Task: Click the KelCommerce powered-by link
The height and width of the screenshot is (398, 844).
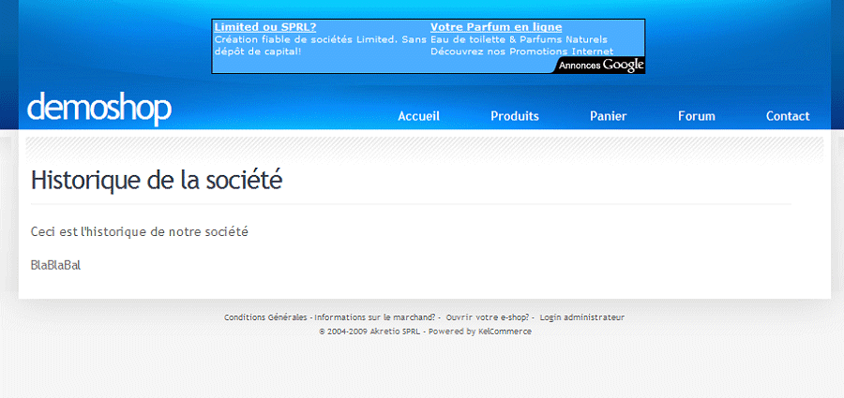Action: pyautogui.click(x=505, y=332)
